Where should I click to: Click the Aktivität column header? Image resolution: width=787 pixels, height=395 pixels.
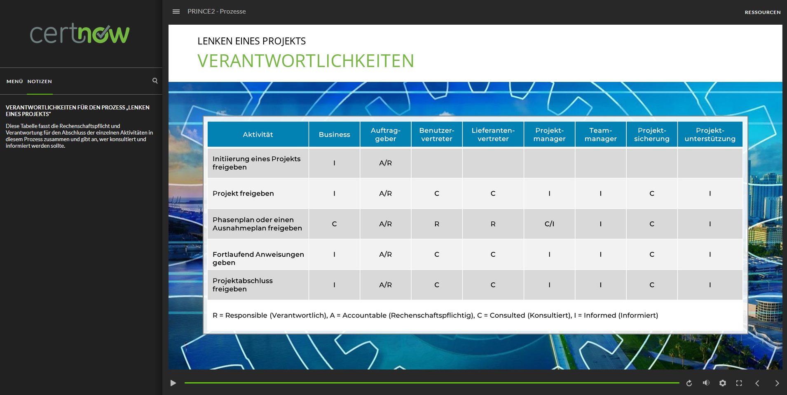(x=258, y=135)
